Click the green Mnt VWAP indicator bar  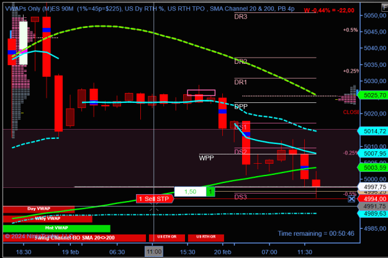pyautogui.click(x=56, y=228)
